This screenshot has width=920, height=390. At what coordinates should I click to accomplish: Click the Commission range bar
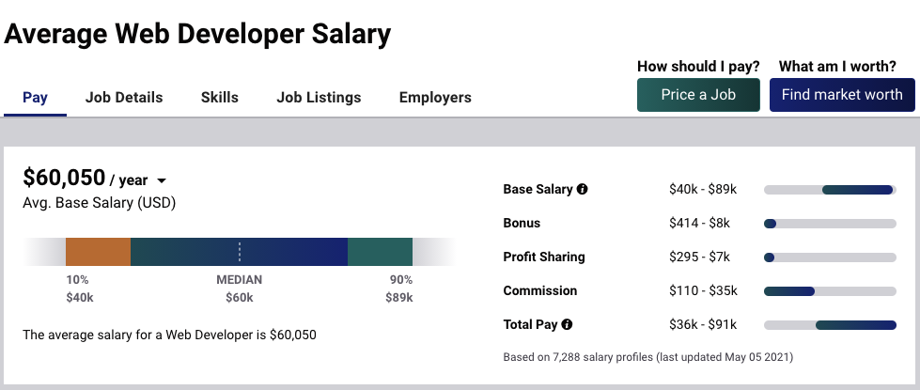click(830, 291)
